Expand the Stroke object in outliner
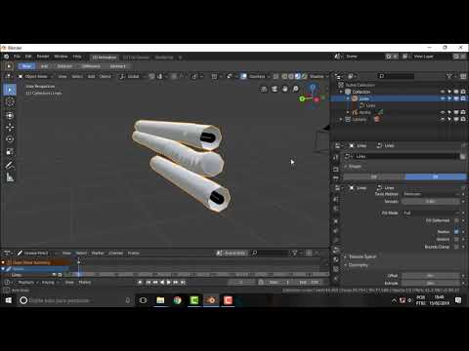469x351 pixels. 348,112
